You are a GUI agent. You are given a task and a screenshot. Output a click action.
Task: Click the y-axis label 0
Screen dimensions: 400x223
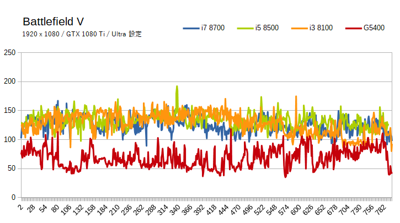click(14, 197)
